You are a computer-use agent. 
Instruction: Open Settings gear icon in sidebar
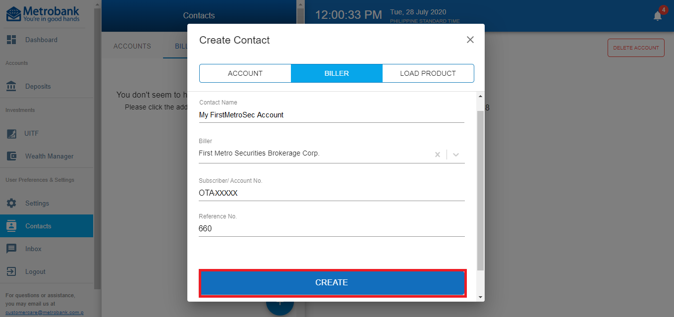coord(11,203)
